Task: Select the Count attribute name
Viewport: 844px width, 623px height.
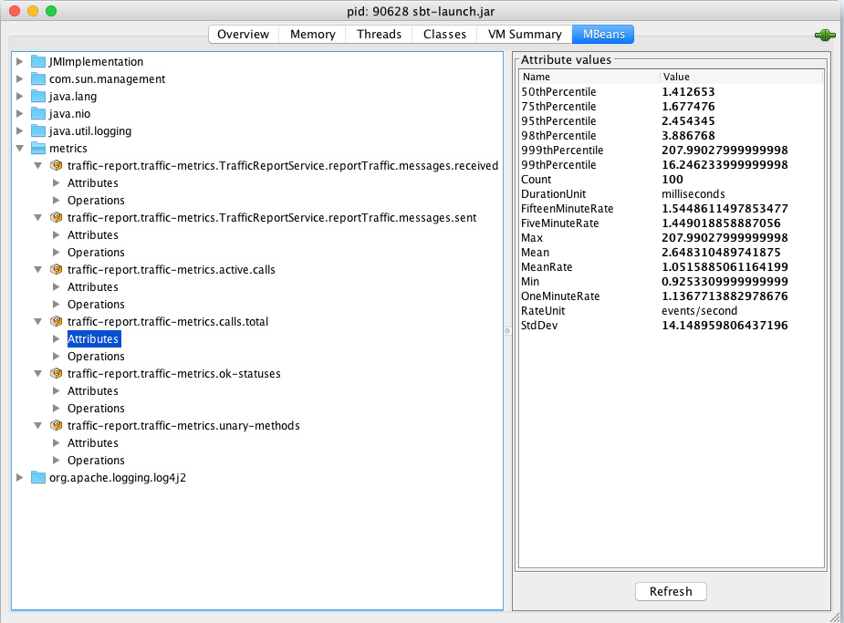Action: (537, 179)
